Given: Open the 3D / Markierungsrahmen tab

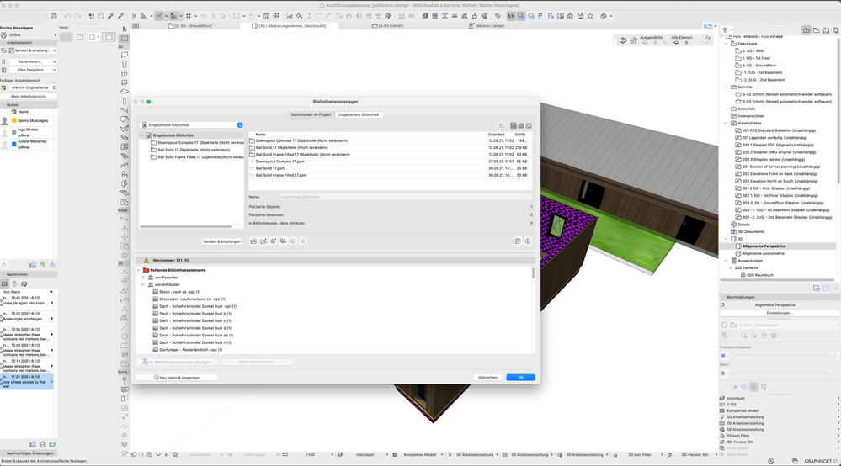Looking at the screenshot, I should [289, 26].
